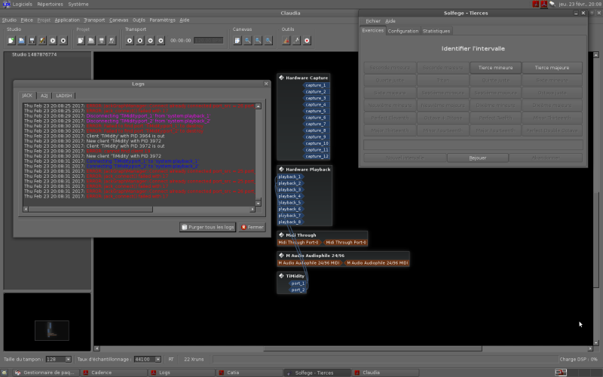Click the red record icon in Outils toolbar
Screen dimensions: 603x377
pos(308,40)
